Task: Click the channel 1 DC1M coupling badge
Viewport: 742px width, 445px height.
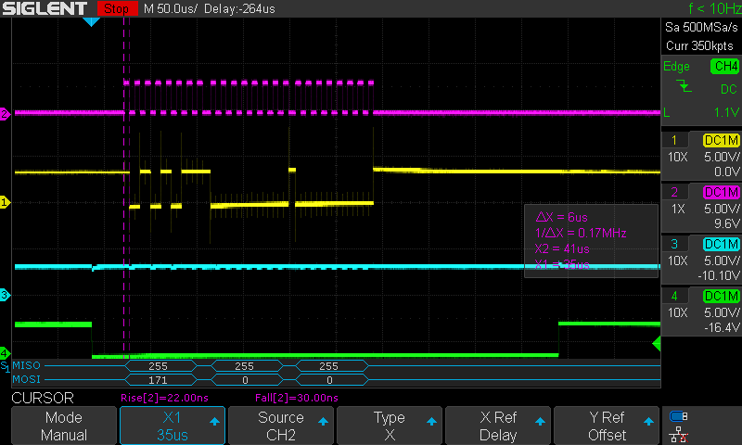Action: coord(722,140)
